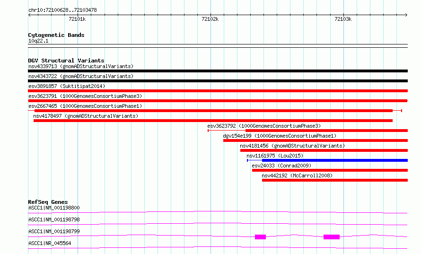Click the DGV Structural Variants track title

pyautogui.click(x=66, y=61)
